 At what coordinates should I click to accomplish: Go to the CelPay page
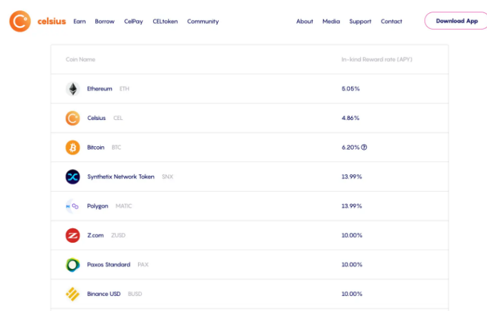133,21
